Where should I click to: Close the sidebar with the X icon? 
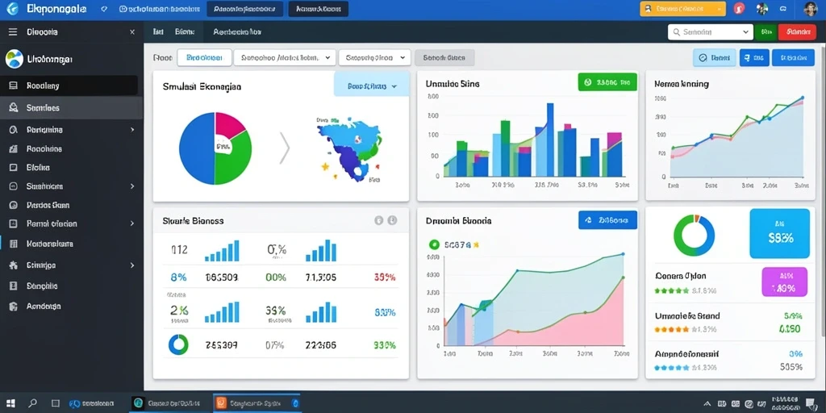click(132, 32)
